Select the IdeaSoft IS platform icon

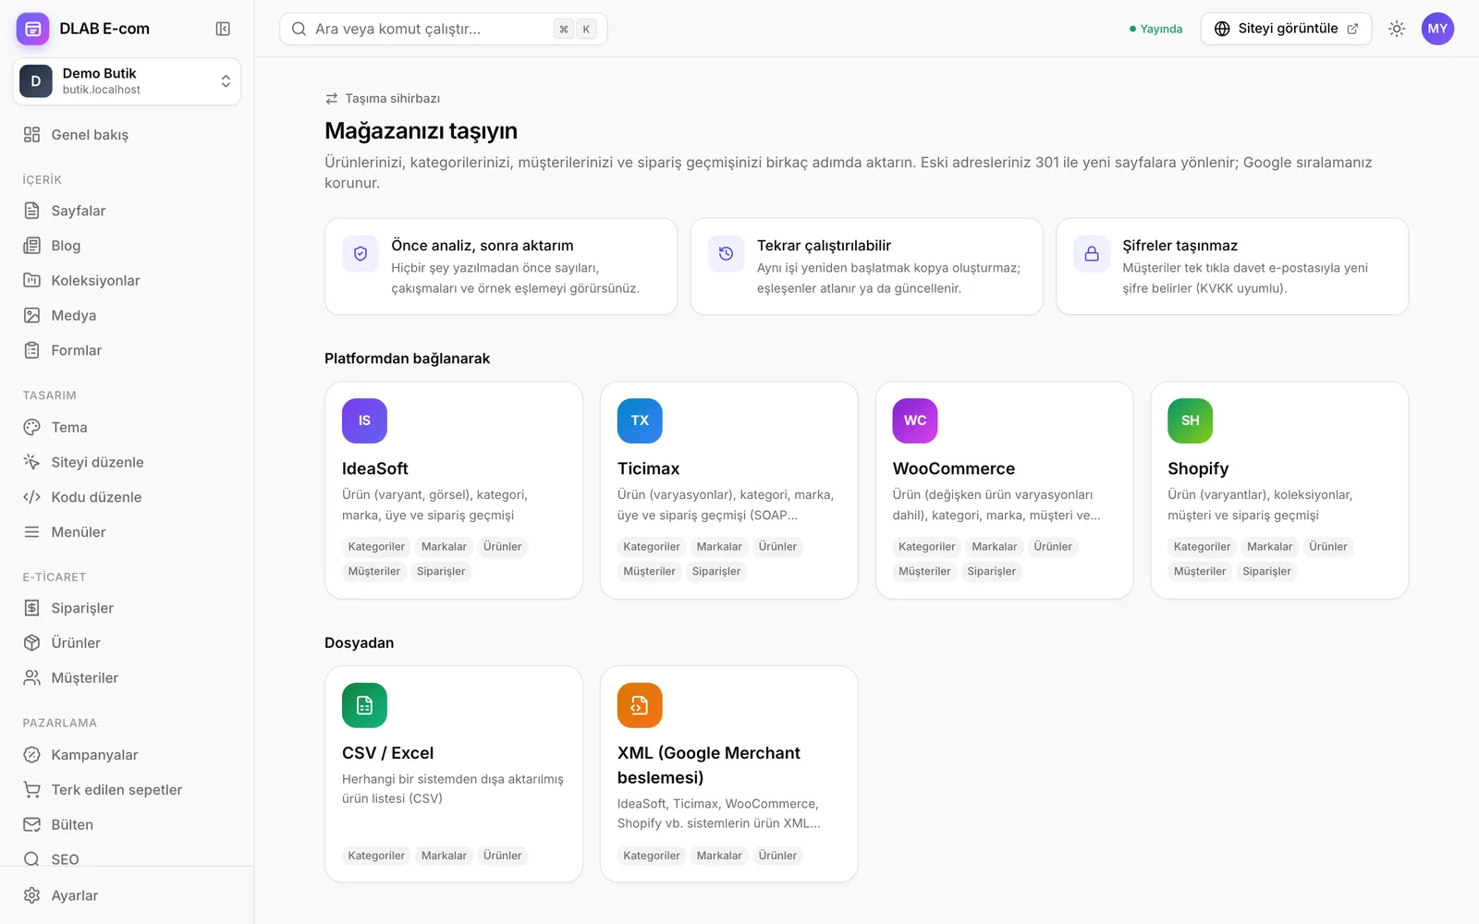tap(364, 420)
